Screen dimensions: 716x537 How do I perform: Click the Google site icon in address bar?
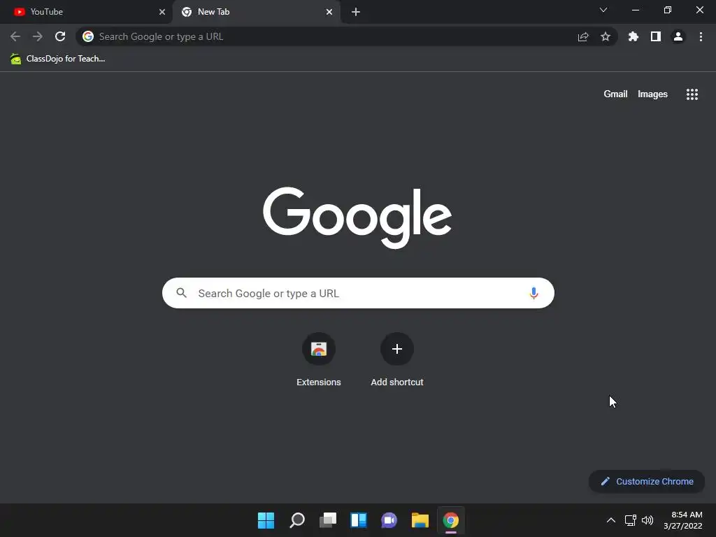pos(88,36)
